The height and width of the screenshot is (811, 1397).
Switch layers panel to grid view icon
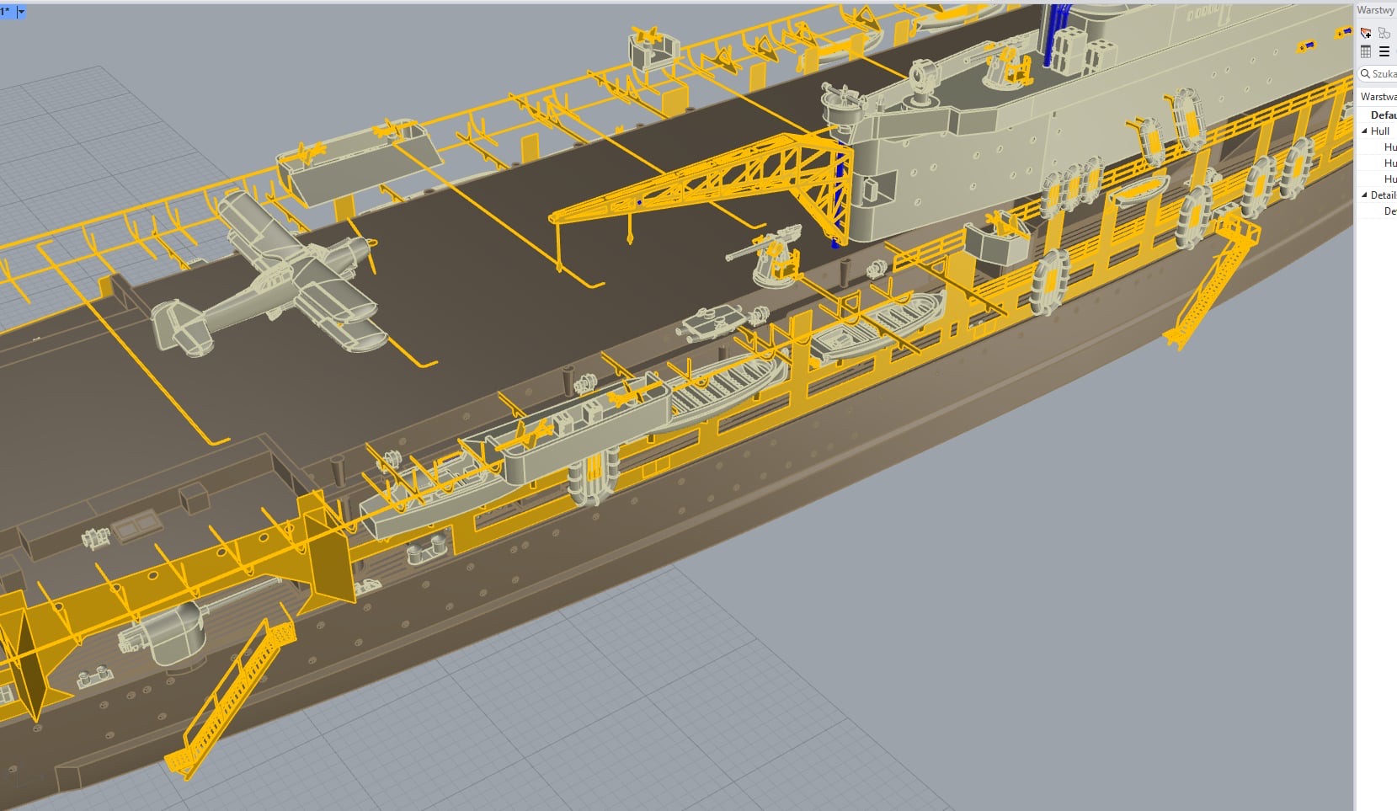pos(1366,52)
